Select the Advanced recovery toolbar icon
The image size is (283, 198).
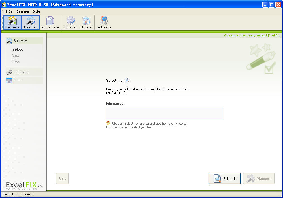point(31,22)
